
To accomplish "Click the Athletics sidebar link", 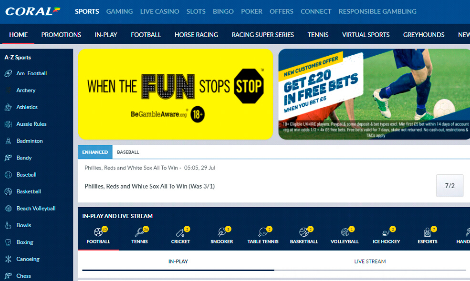I will (27, 107).
